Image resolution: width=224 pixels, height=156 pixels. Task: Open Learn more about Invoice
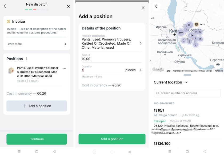click(x=37, y=44)
